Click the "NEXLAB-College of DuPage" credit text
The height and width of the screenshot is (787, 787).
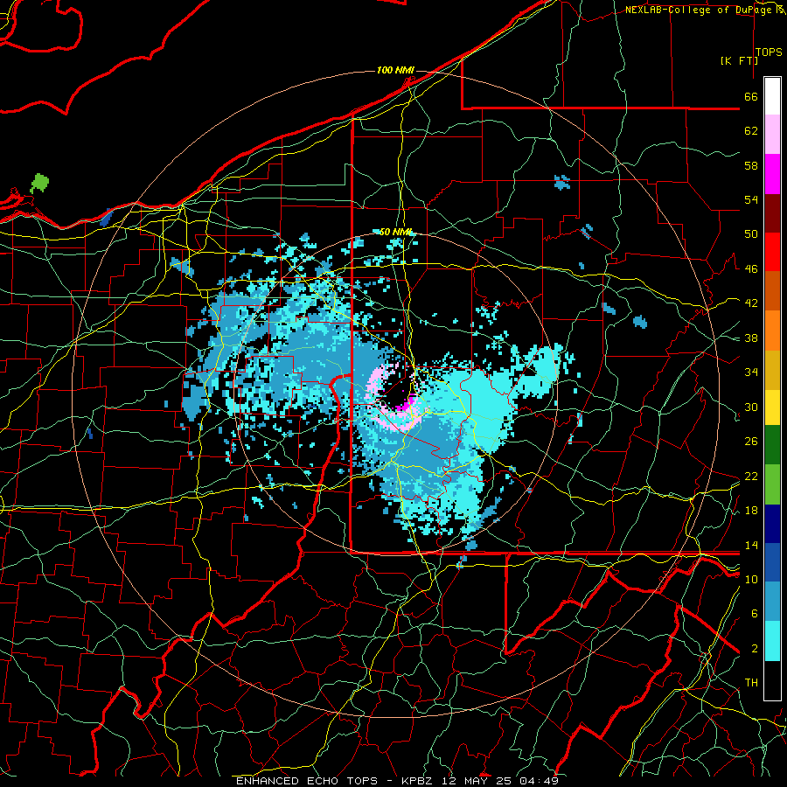(x=698, y=10)
